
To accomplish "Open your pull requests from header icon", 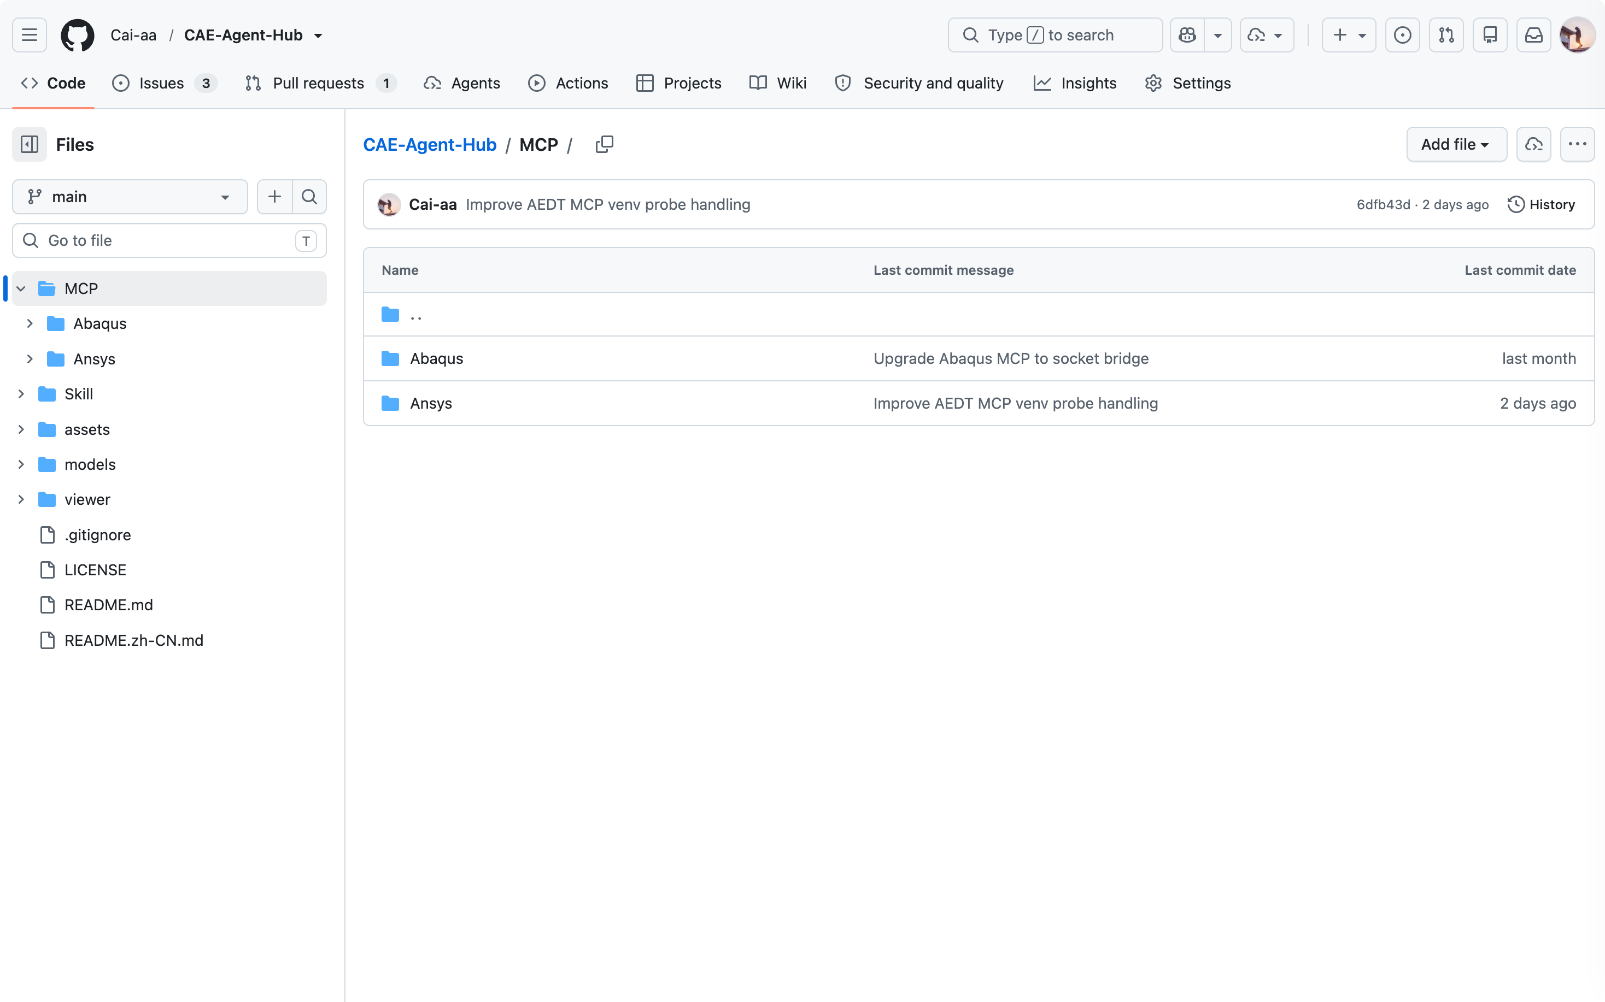I will pos(1446,35).
